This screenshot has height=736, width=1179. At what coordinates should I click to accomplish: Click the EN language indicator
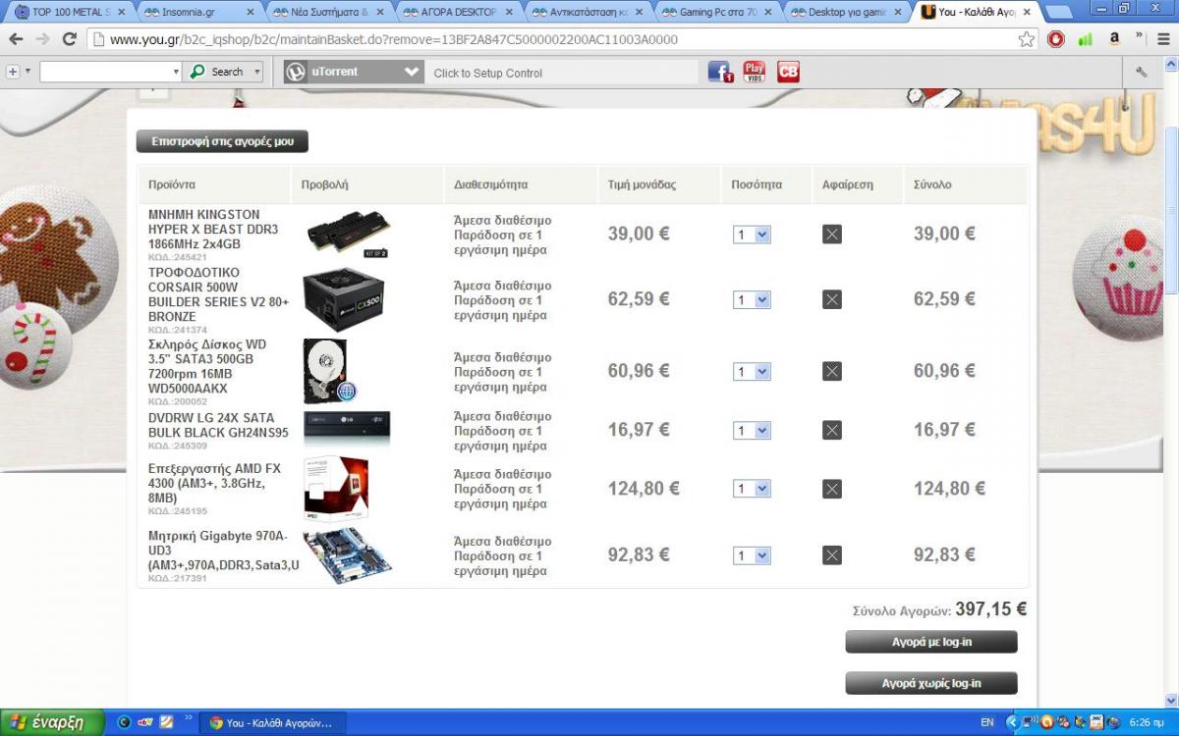tap(987, 722)
